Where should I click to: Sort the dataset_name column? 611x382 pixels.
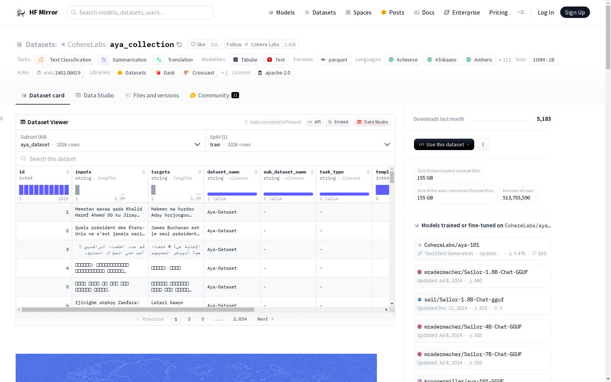click(256, 172)
